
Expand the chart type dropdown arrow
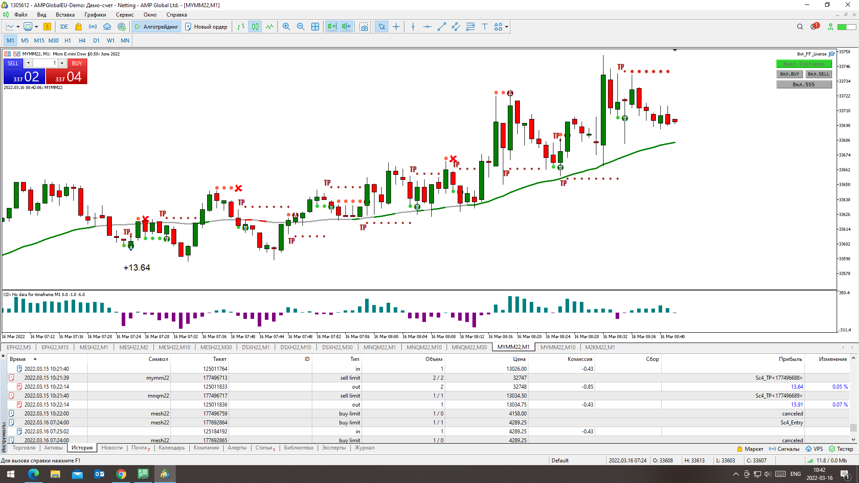18,27
